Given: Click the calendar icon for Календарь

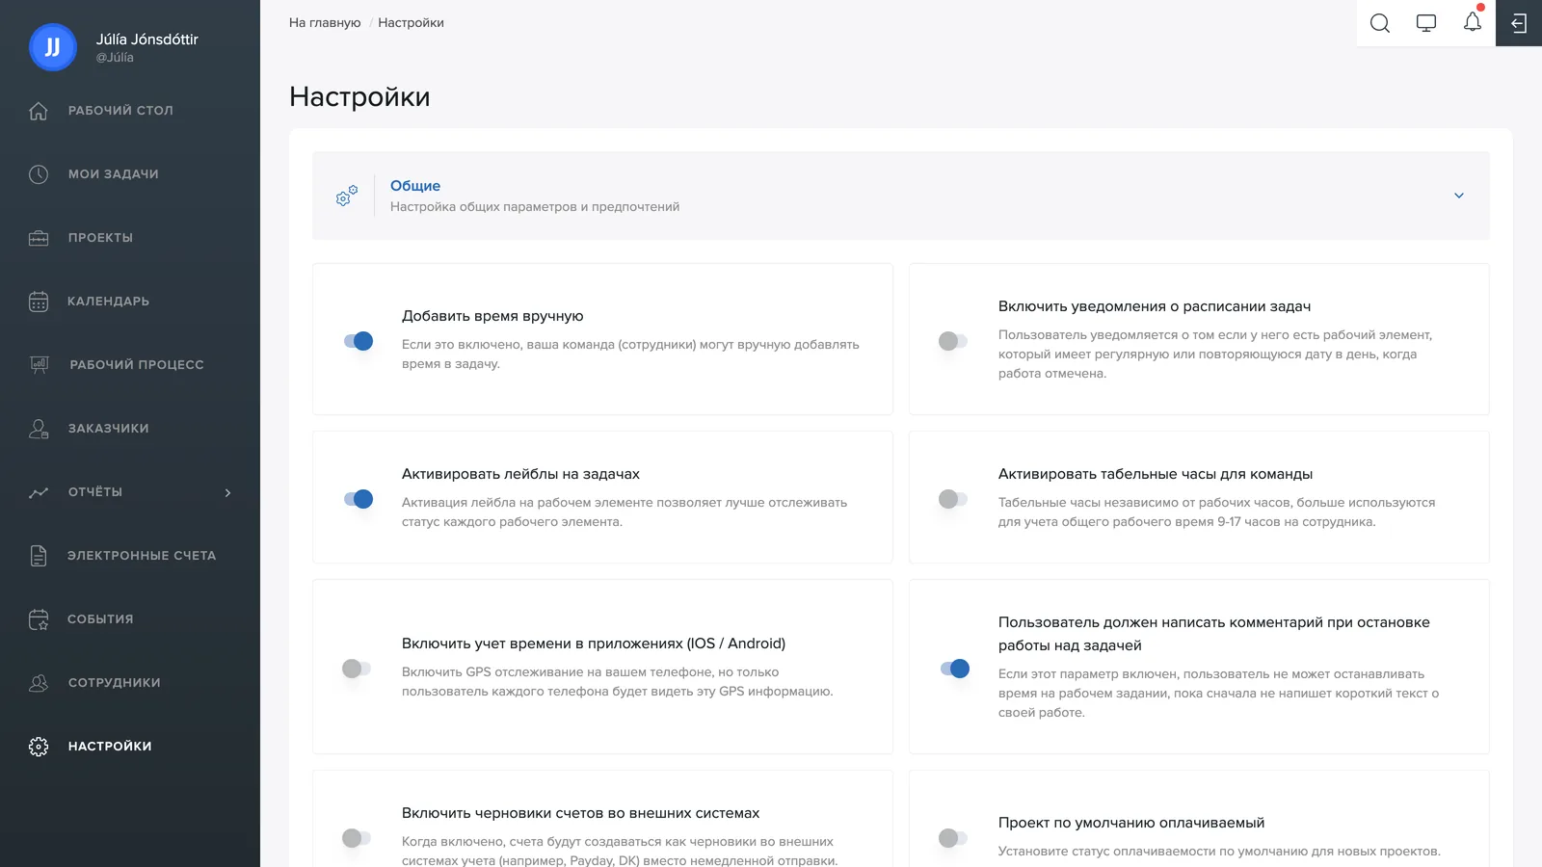Looking at the screenshot, I should click(39, 302).
